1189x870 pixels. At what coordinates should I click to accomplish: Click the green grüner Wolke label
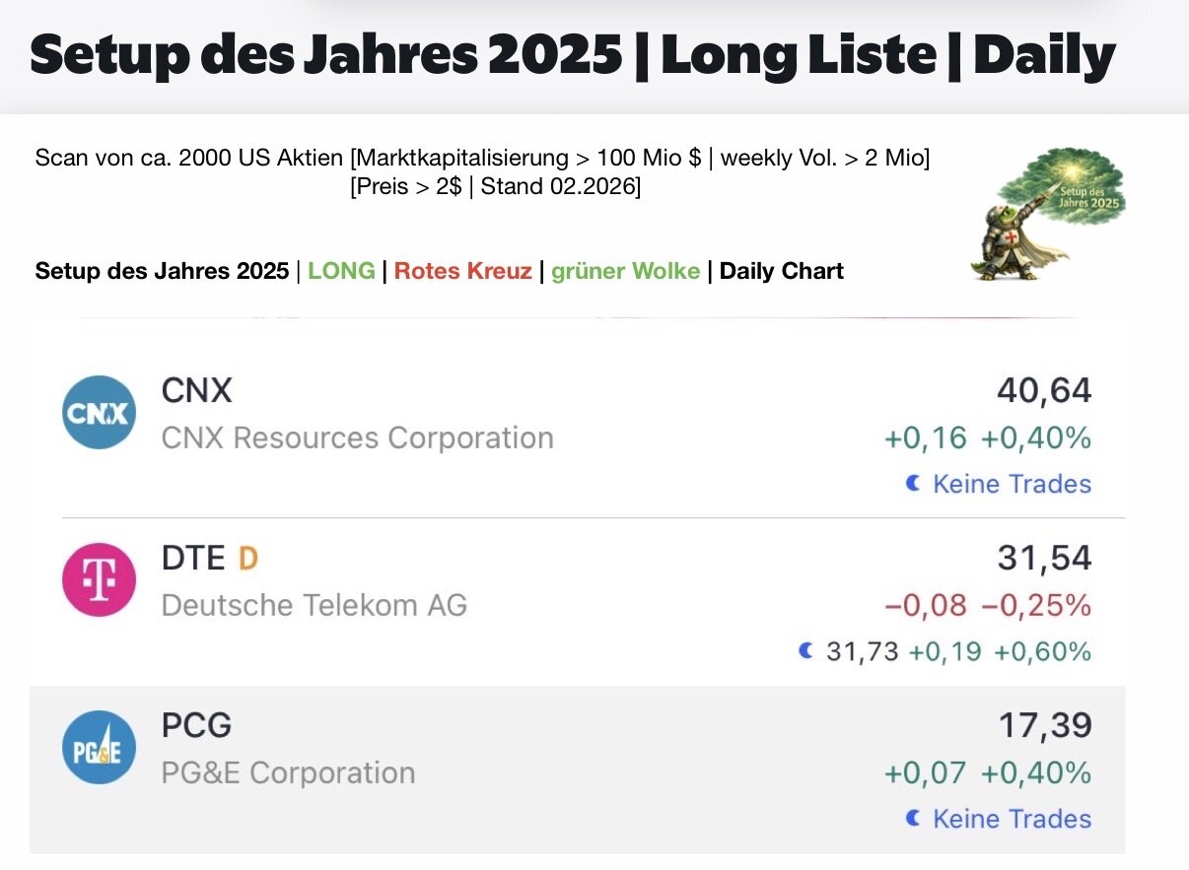(625, 271)
